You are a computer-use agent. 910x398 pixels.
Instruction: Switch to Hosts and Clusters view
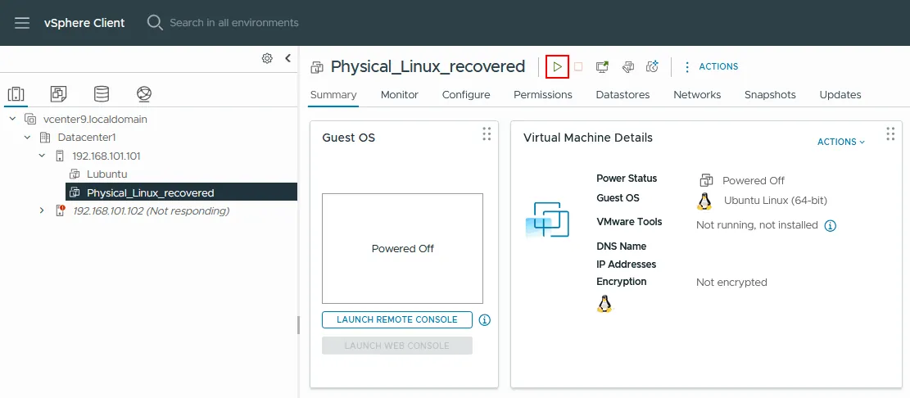click(16, 93)
